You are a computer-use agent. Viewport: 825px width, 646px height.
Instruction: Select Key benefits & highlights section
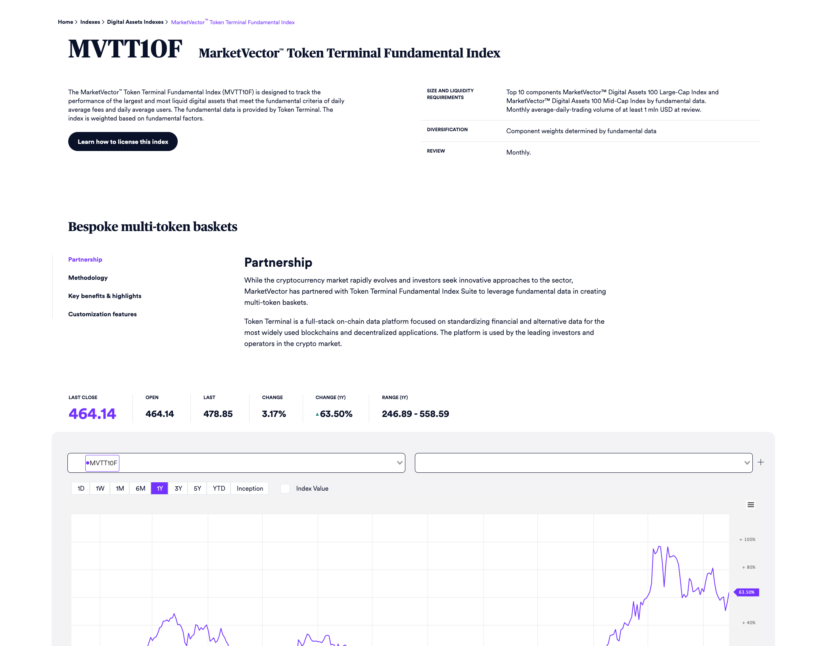pos(105,296)
